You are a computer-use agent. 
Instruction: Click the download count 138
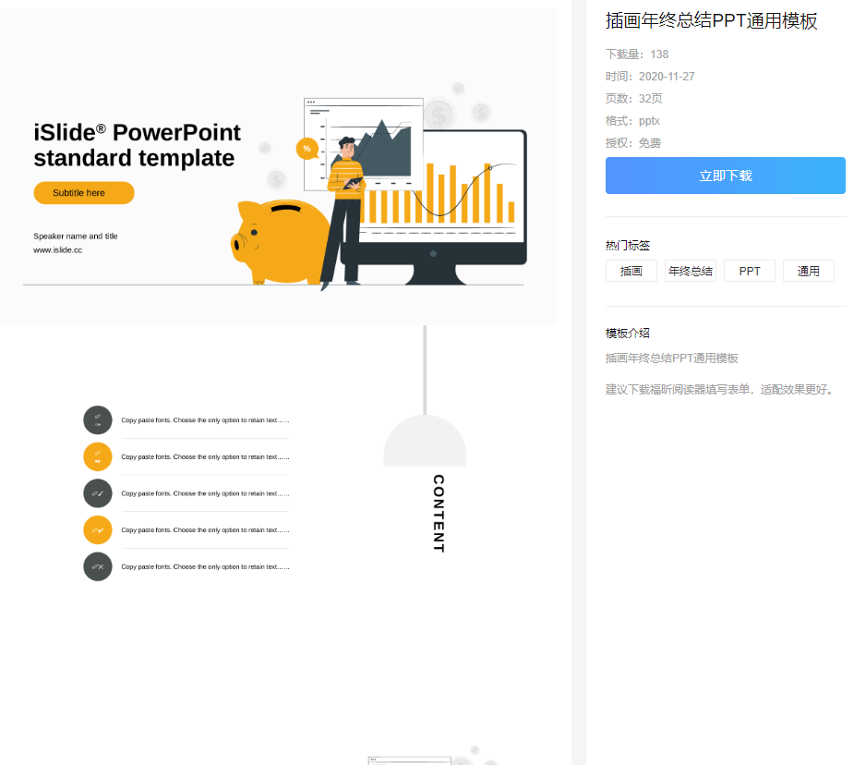click(x=658, y=54)
